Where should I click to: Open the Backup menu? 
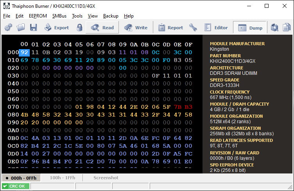(111, 16)
